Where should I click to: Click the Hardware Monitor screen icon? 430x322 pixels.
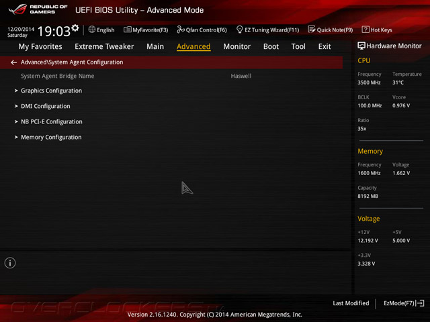tap(361, 46)
